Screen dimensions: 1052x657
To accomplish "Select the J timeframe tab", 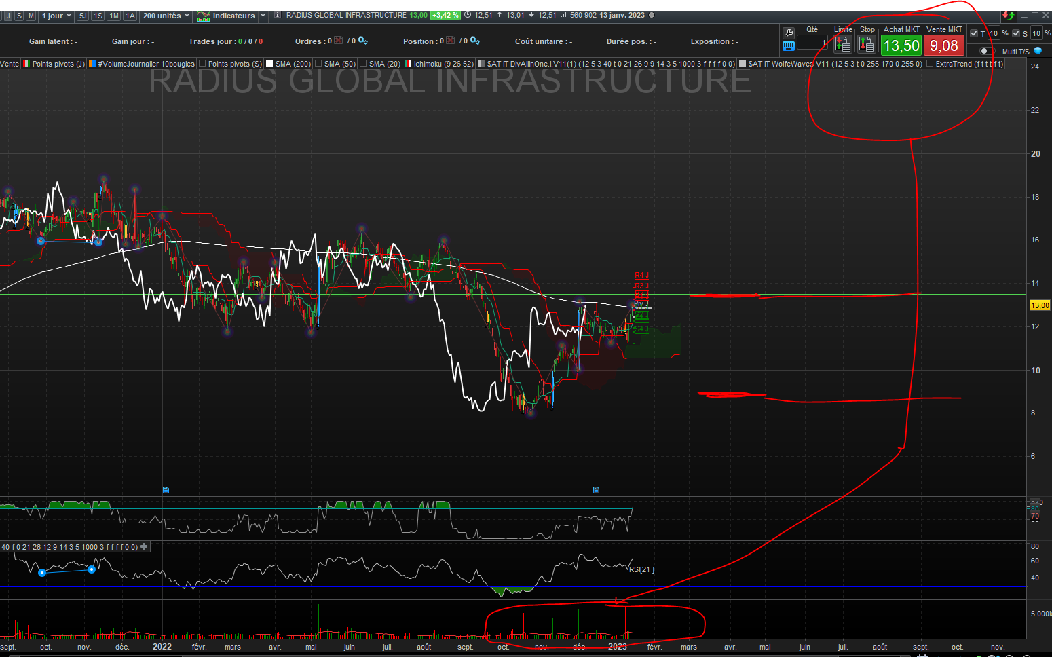I will tap(8, 16).
